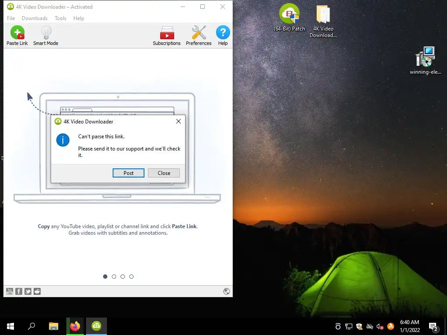447x335 pixels.
Task: Open Preferences wrench icon
Action: tap(199, 36)
